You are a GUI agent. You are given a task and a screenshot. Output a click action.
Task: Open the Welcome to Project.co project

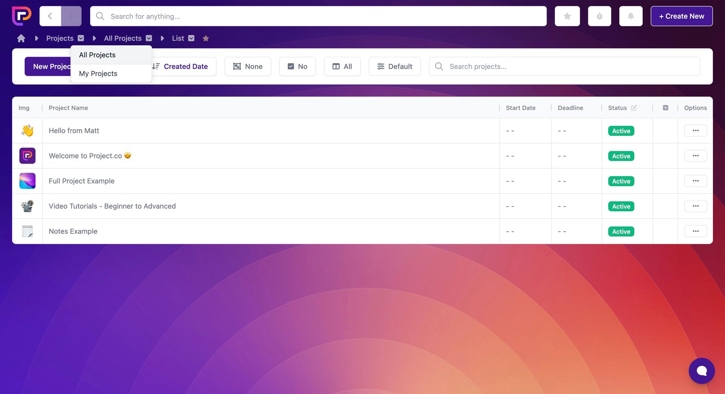(x=90, y=156)
